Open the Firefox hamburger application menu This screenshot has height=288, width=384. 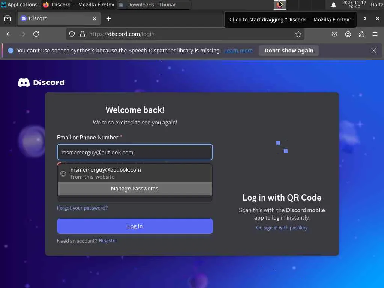[x=375, y=34]
